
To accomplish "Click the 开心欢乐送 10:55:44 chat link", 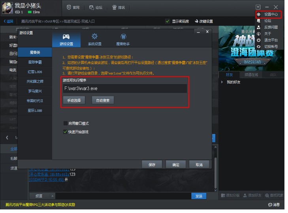I will (x=49, y=174).
